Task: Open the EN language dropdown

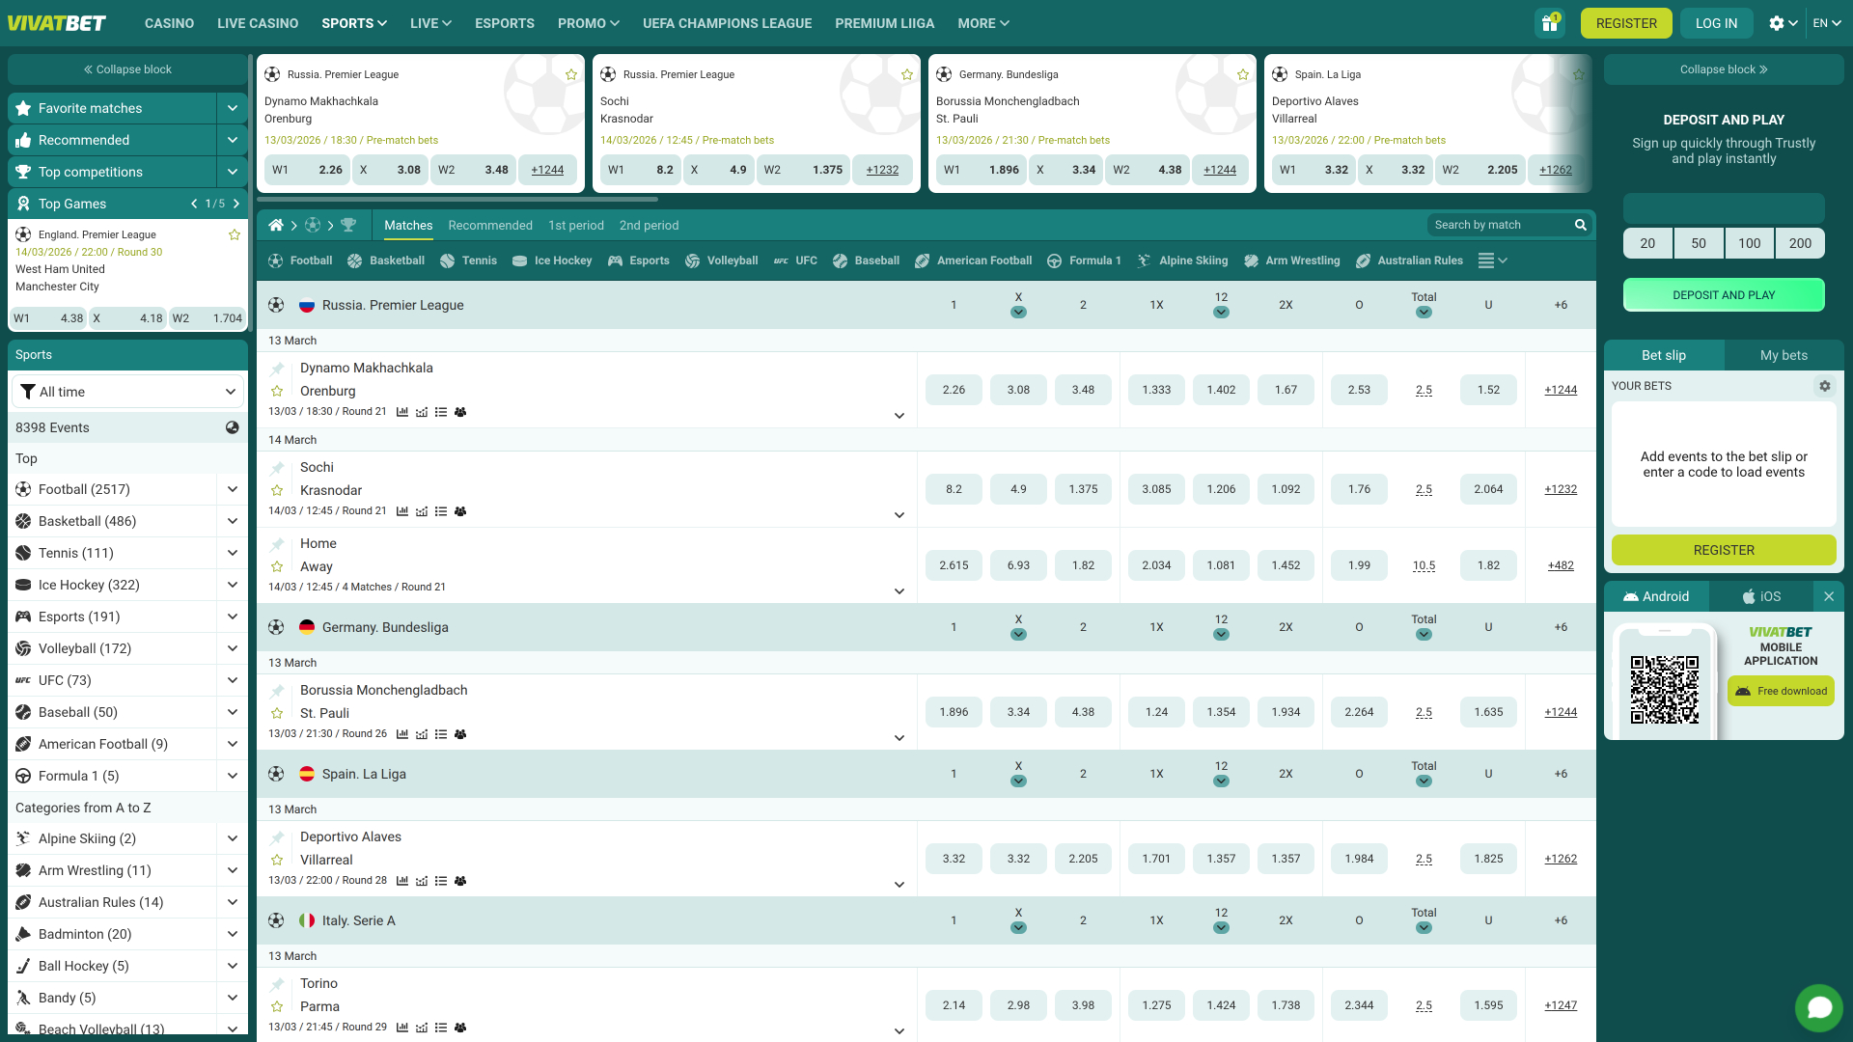Action: (1827, 23)
